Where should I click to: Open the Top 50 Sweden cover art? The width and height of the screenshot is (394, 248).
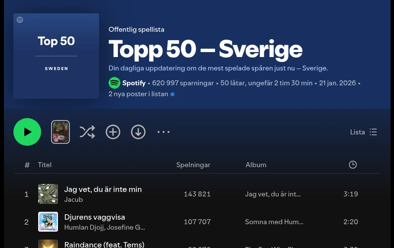(x=56, y=56)
